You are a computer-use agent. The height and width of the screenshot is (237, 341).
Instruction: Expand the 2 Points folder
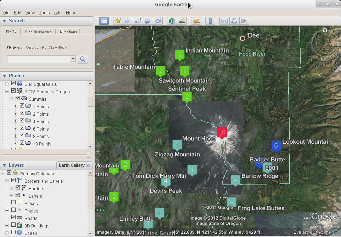click(15, 114)
